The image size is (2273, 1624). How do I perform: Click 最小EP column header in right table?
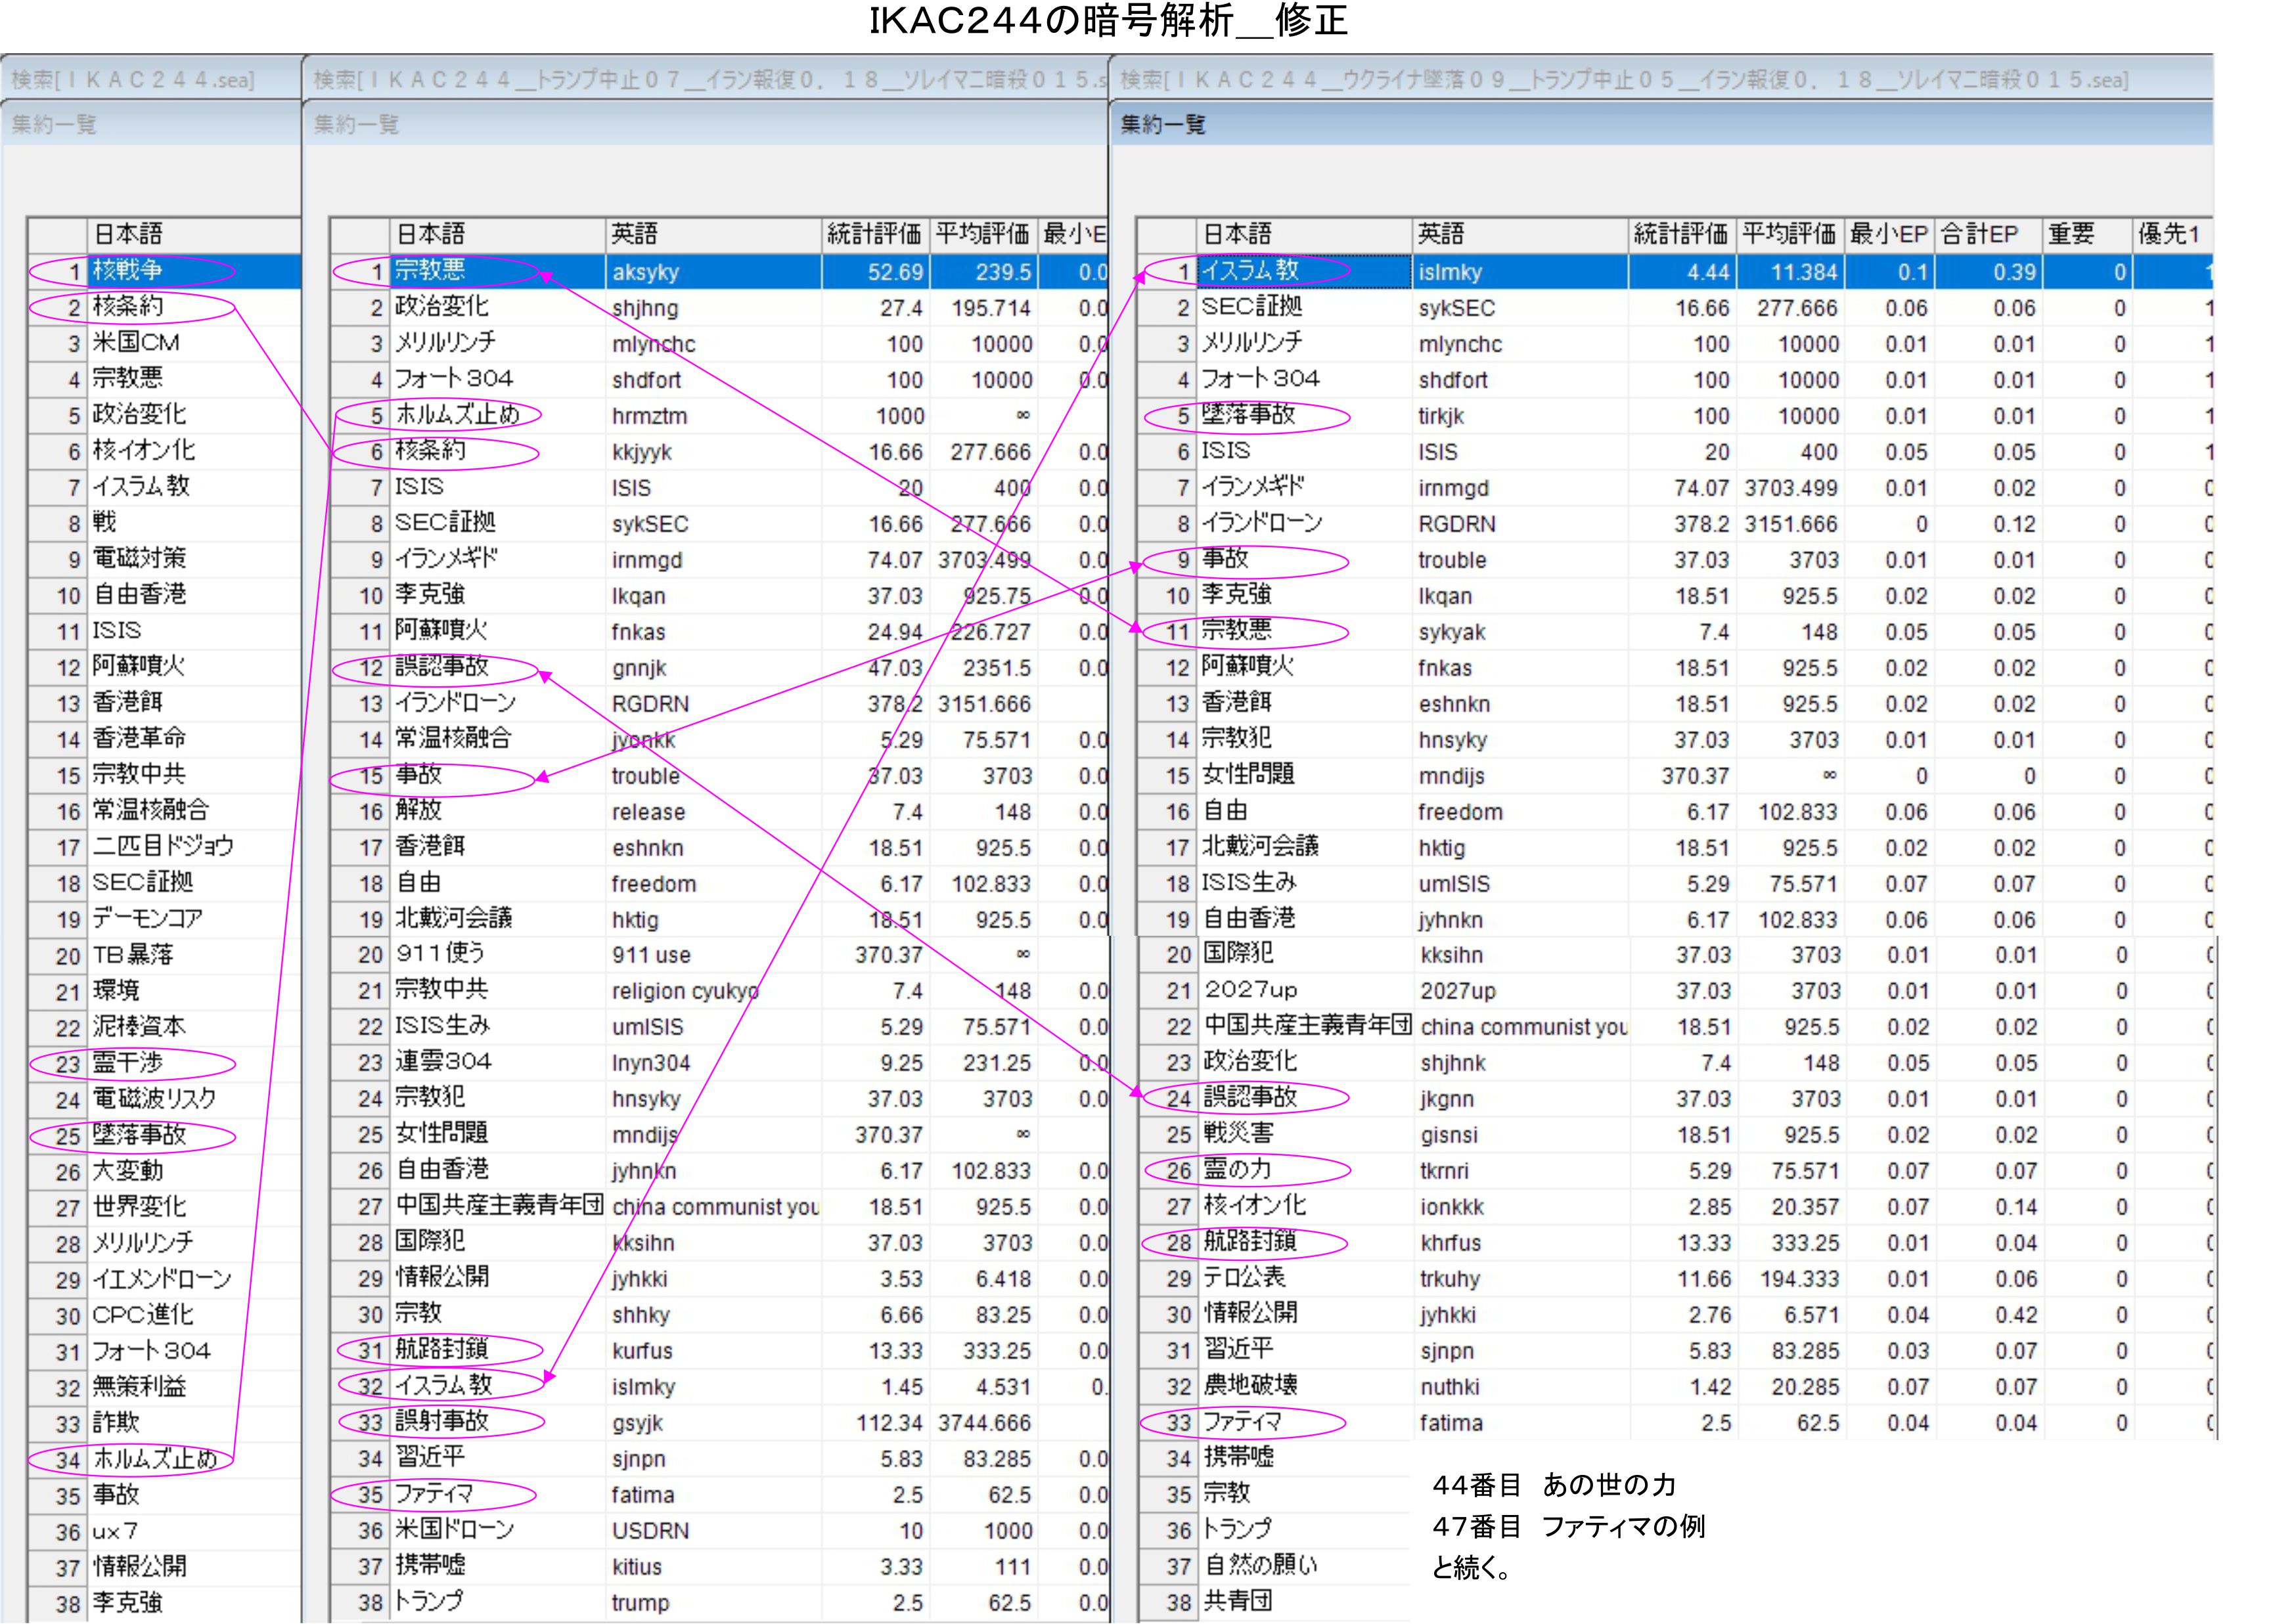coord(1888,234)
